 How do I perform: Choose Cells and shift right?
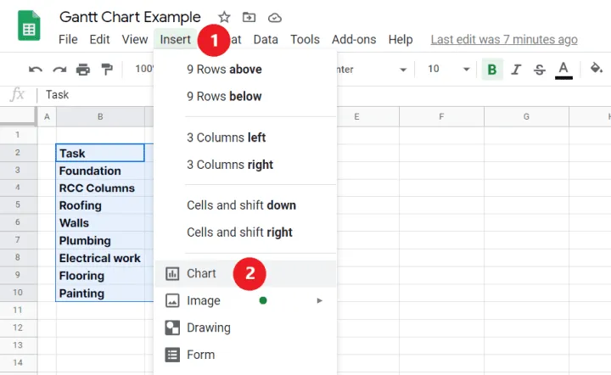click(245, 232)
